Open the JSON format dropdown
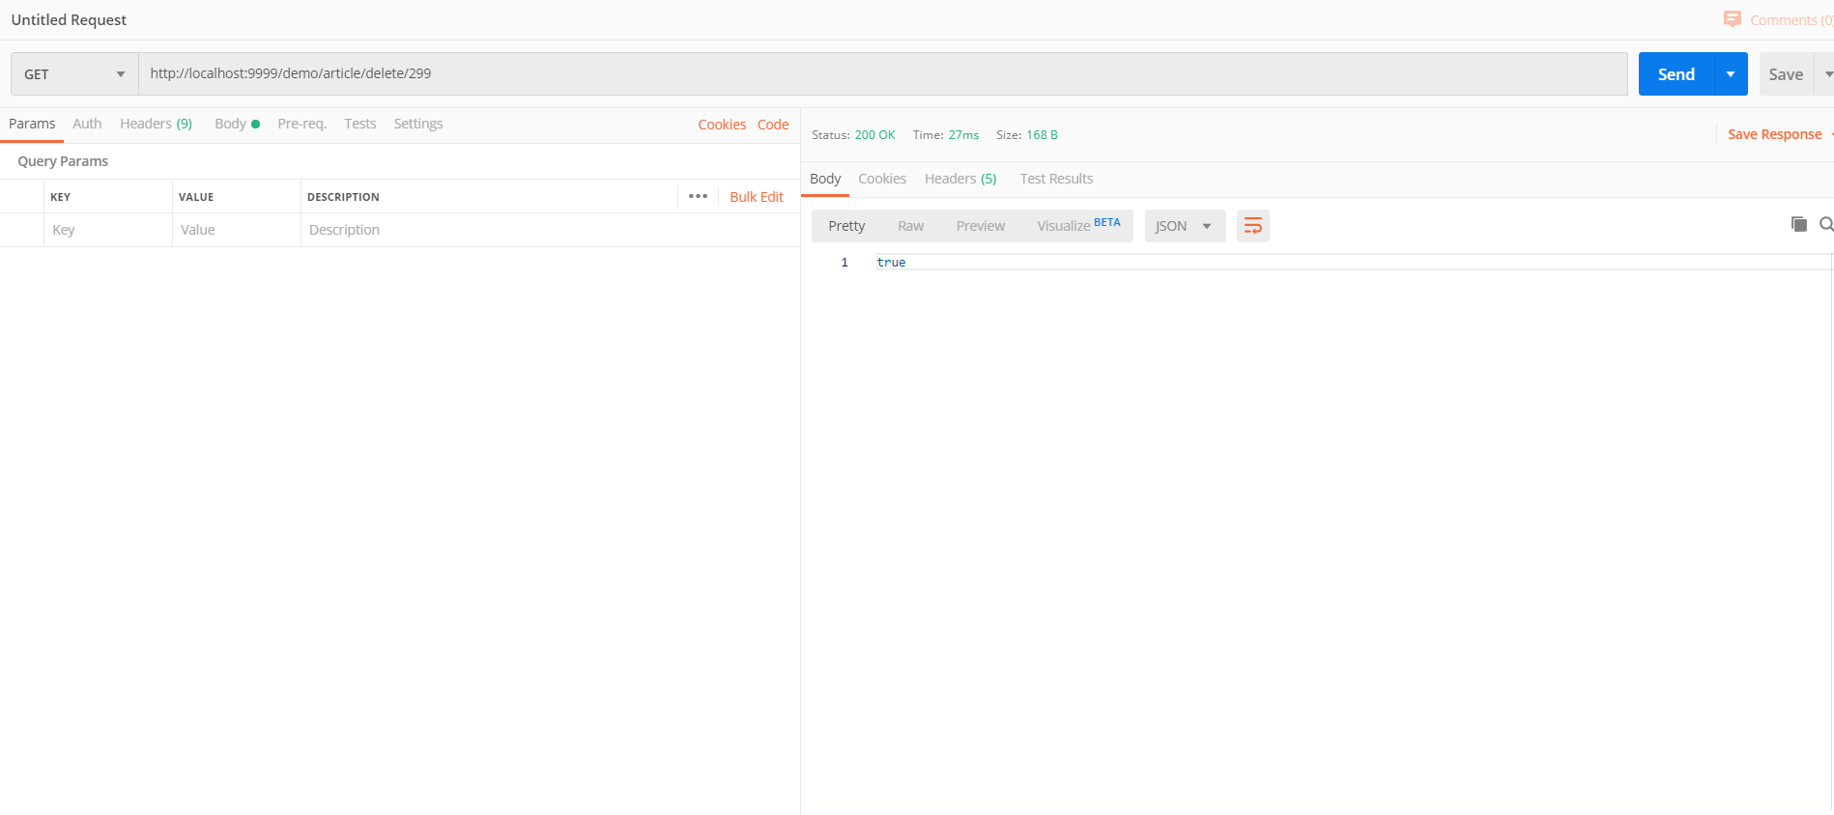Image resolution: width=1834 pixels, height=815 pixels. (1185, 226)
